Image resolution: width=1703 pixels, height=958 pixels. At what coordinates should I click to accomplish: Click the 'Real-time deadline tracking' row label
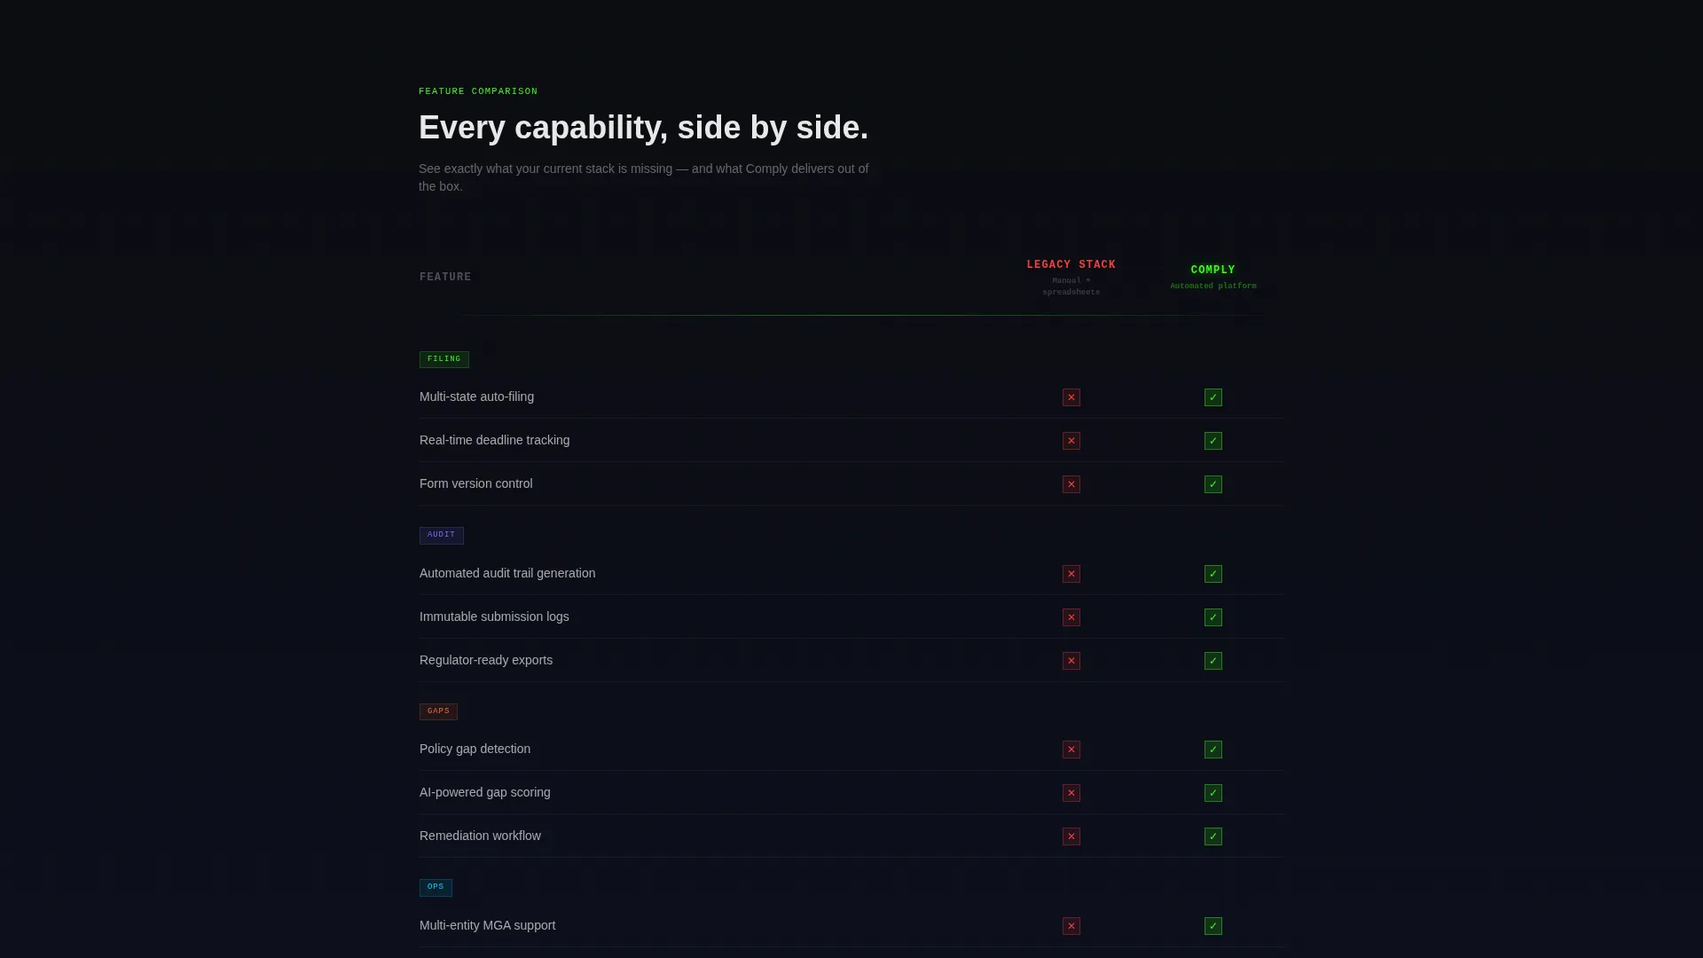click(x=494, y=440)
